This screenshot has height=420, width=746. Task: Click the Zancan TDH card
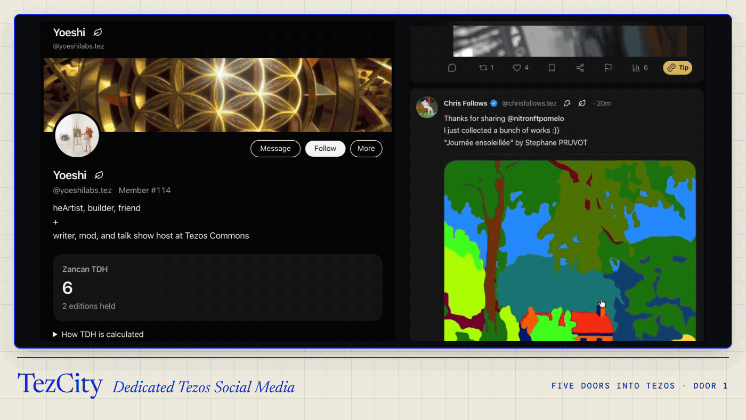click(217, 287)
